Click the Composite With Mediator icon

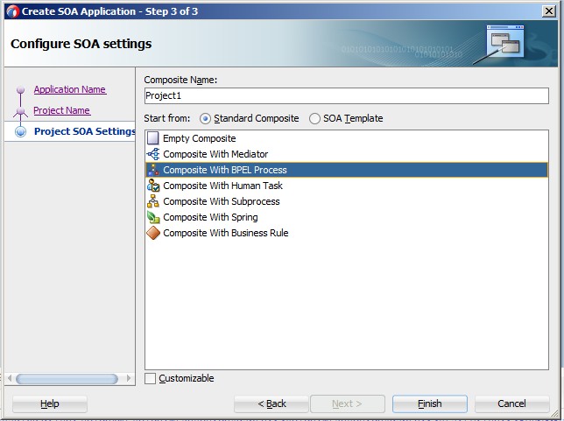153,154
